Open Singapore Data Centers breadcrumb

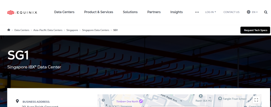point(96,30)
